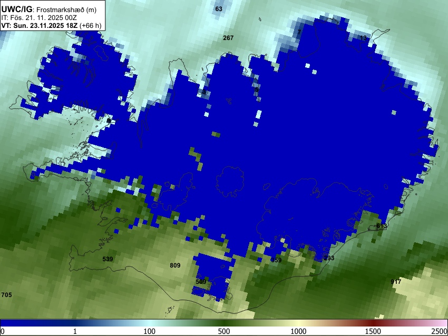Click the legend tick label "1000"
The image size is (448, 336).
coord(298,331)
